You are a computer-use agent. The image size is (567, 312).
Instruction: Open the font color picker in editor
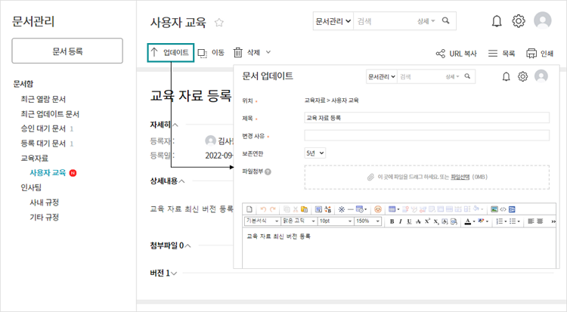click(x=469, y=221)
